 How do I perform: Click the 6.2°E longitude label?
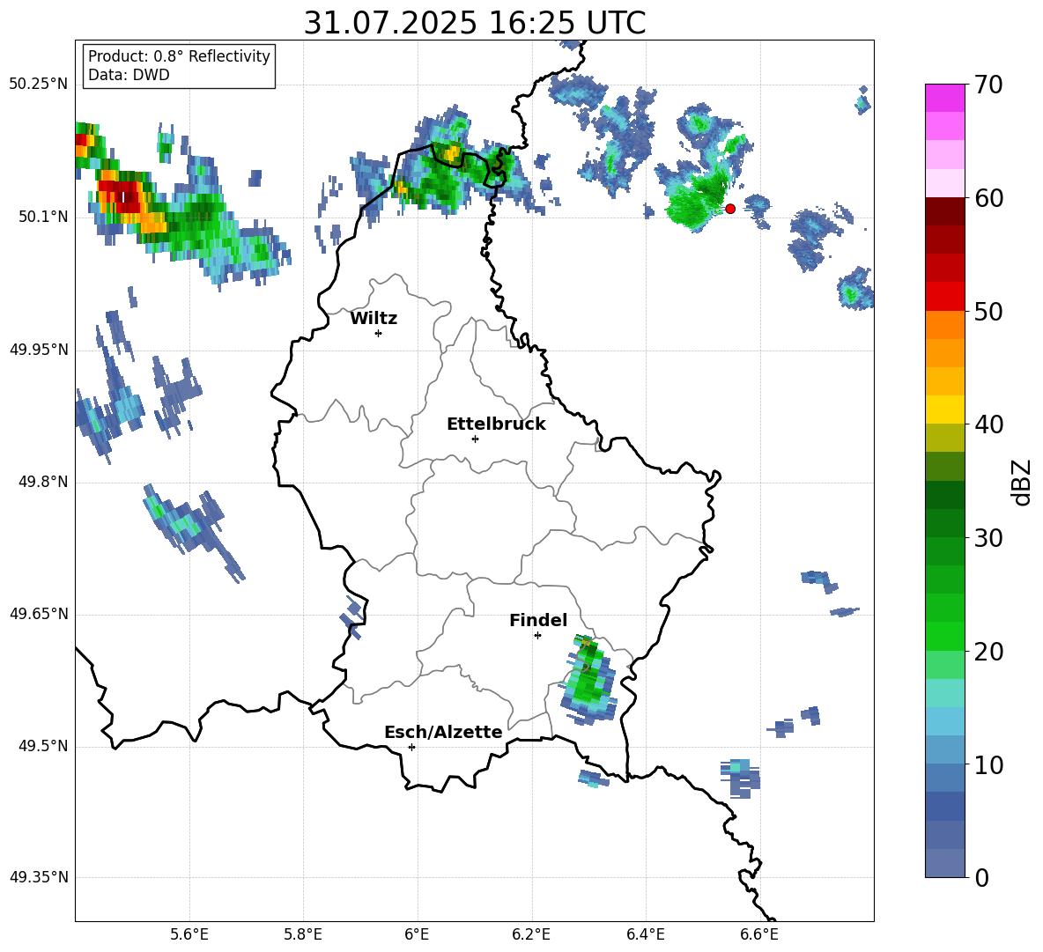pyautogui.click(x=531, y=934)
